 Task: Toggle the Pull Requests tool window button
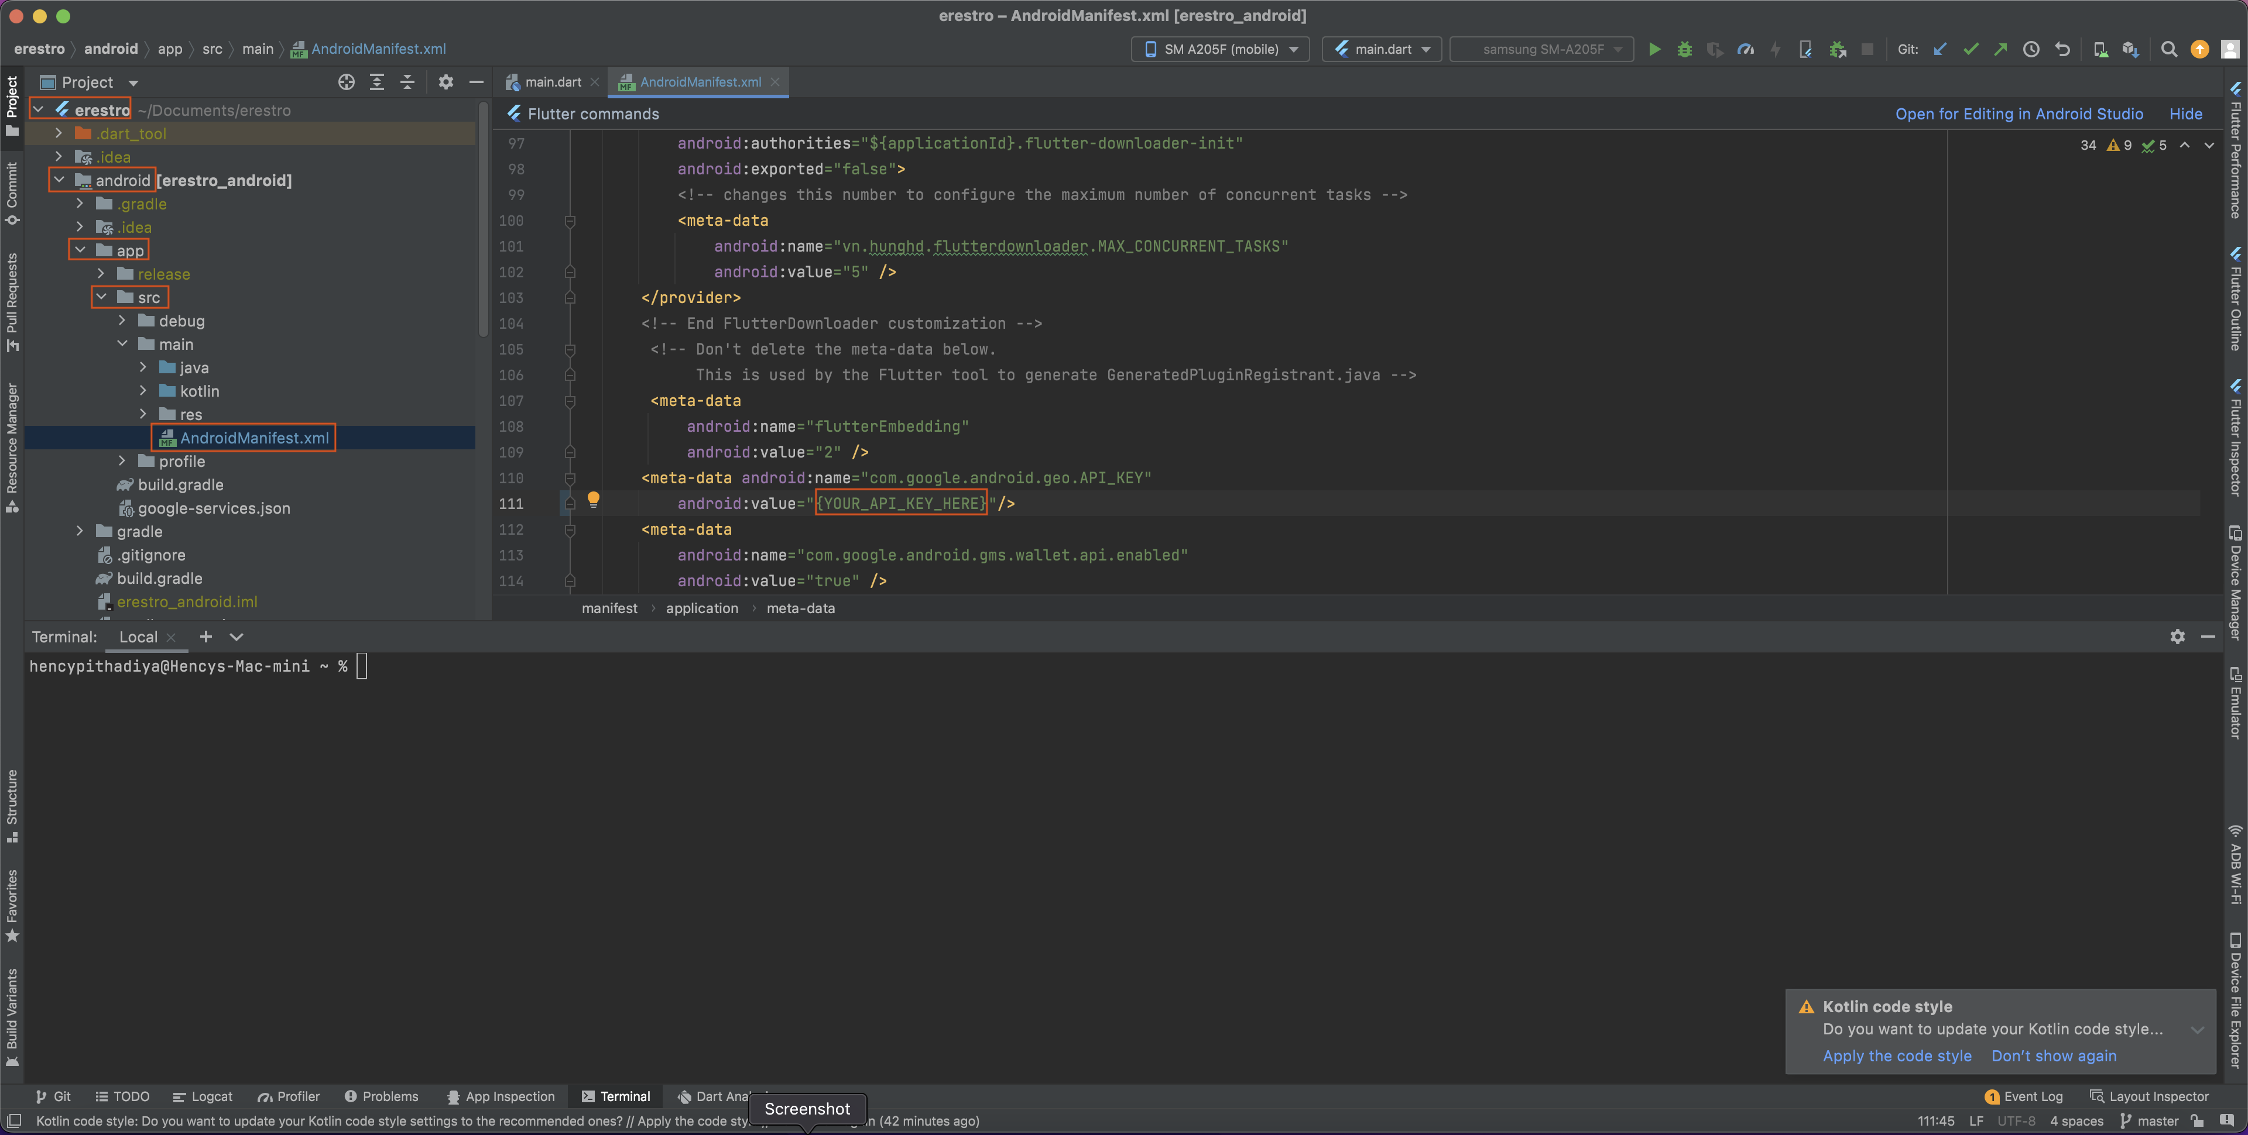coord(12,302)
